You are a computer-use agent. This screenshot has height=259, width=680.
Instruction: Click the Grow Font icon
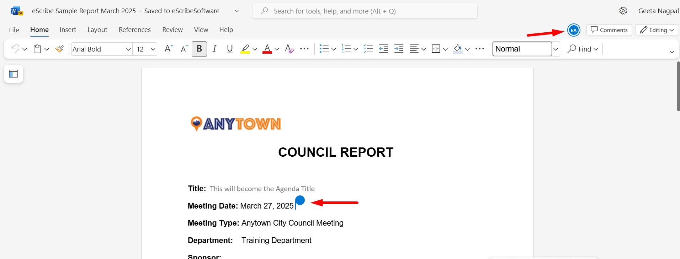(x=169, y=49)
